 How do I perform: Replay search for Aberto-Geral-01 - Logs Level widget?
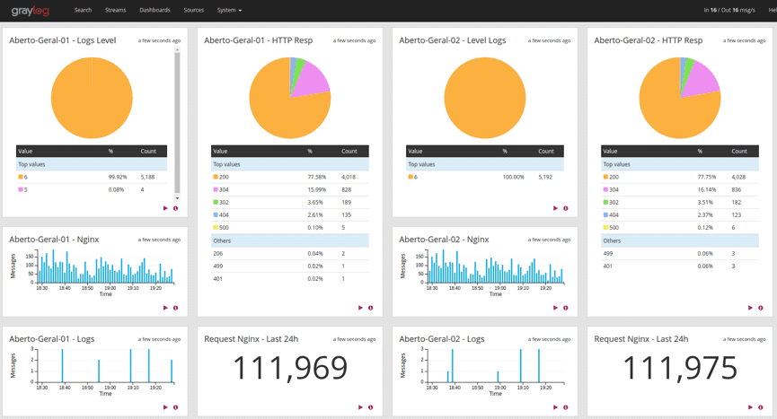click(165, 208)
